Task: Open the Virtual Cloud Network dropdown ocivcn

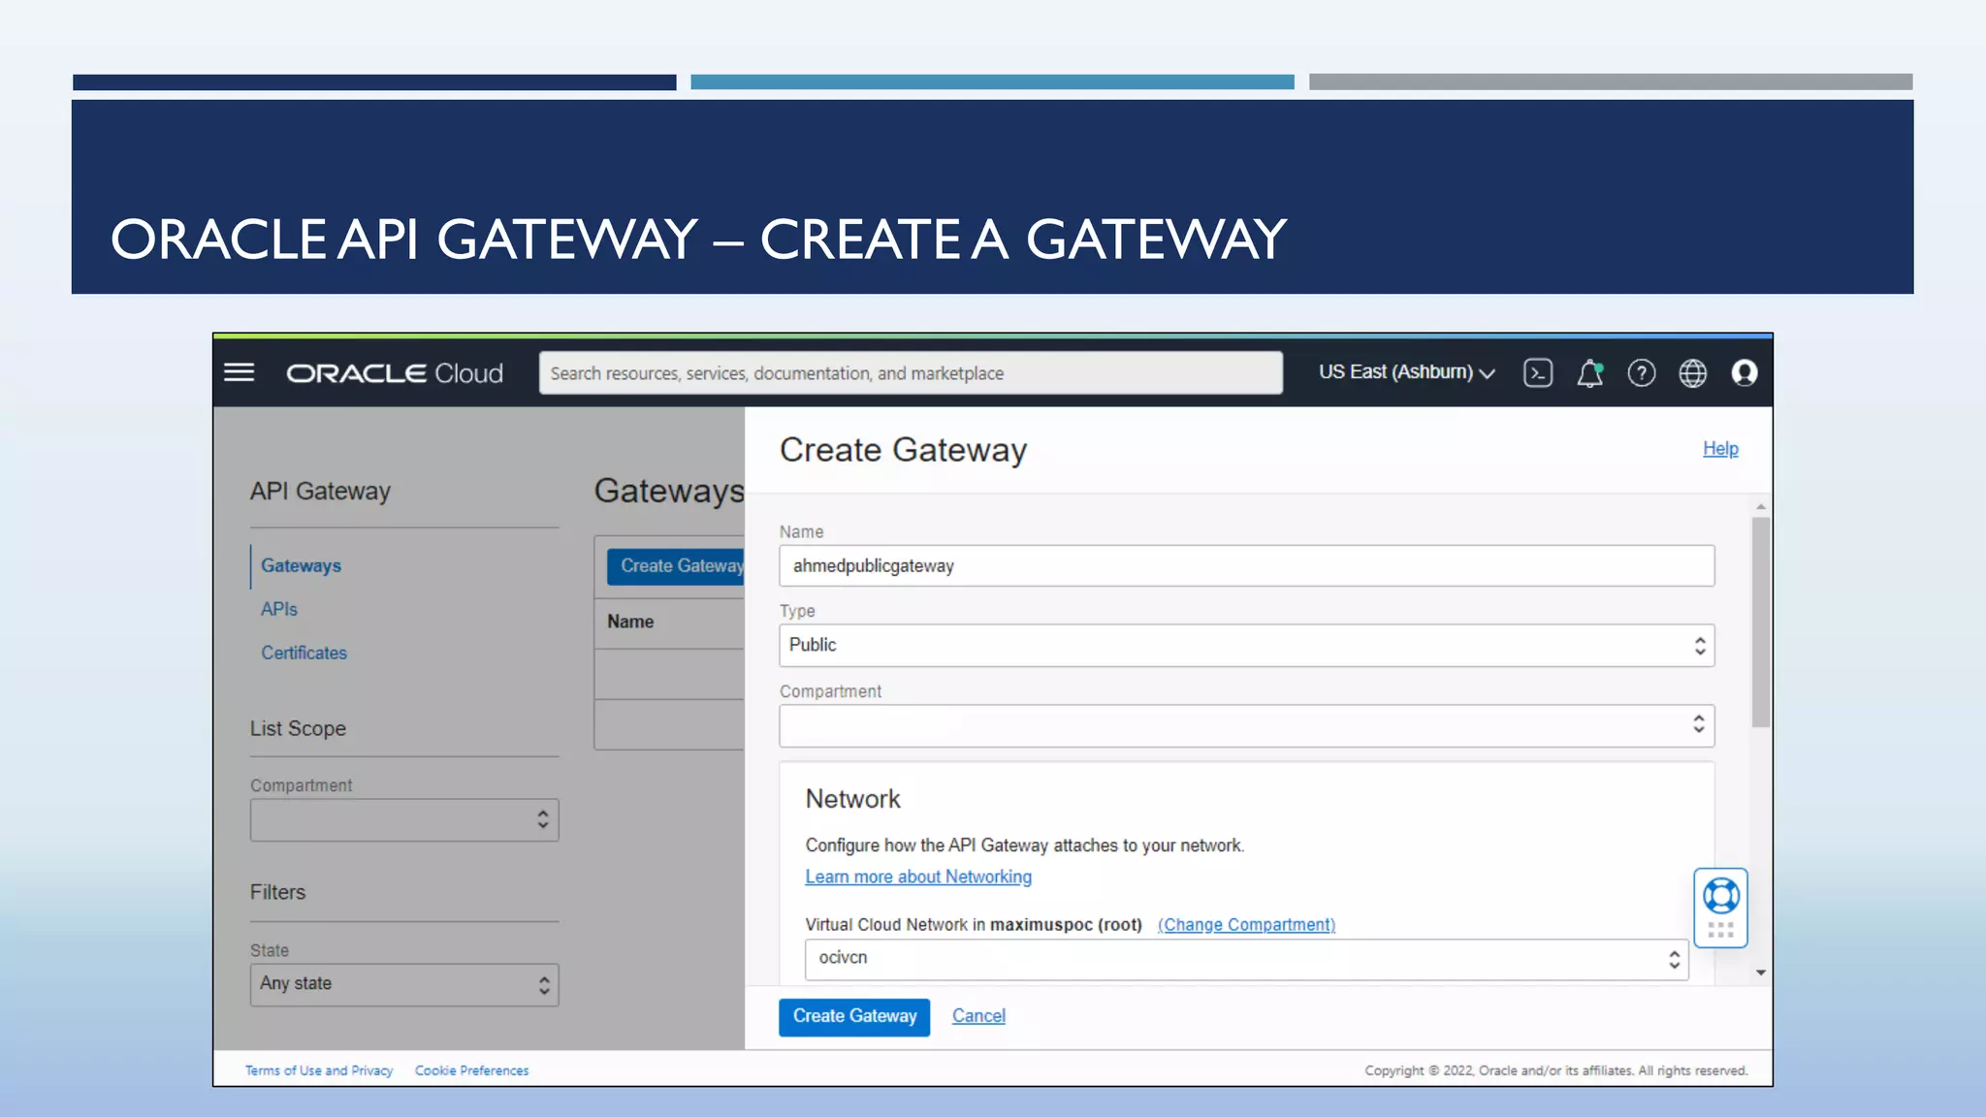Action: pyautogui.click(x=1246, y=959)
